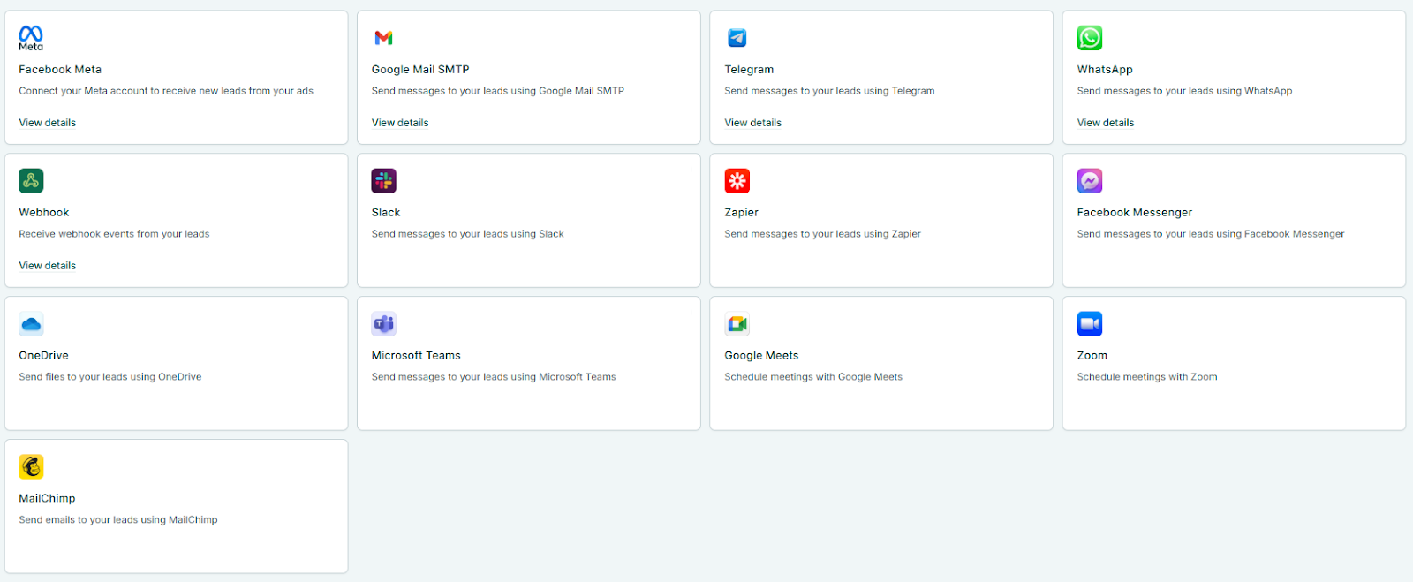The width and height of the screenshot is (1413, 582).
Task: Click the Webhook icon
Action: [31, 181]
